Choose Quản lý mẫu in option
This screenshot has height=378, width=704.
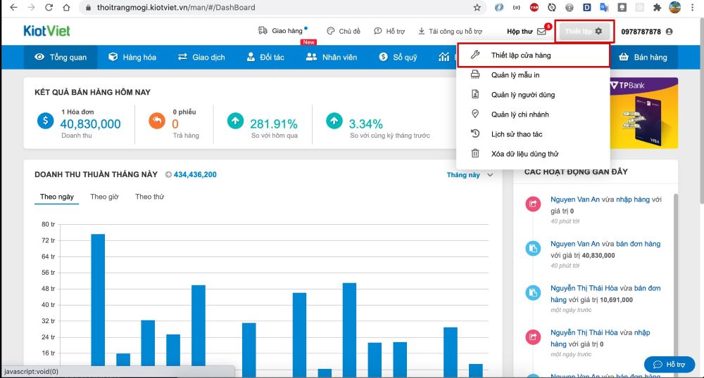click(515, 75)
